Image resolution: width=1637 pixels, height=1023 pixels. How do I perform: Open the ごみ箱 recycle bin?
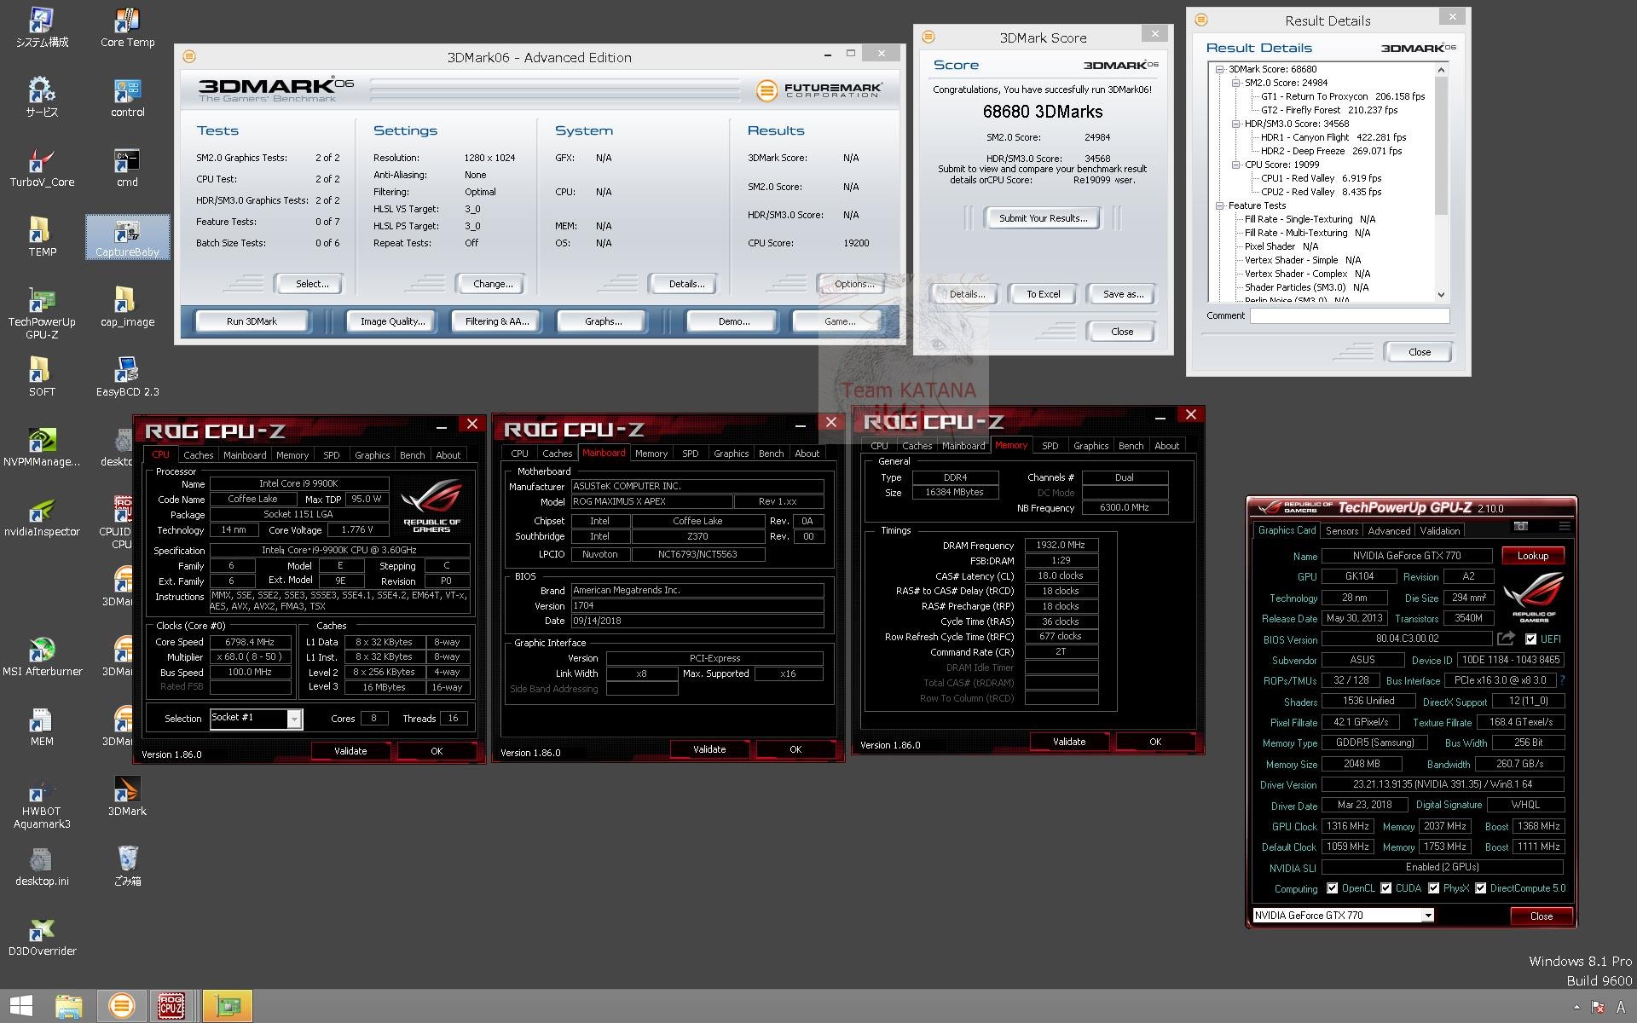(127, 867)
